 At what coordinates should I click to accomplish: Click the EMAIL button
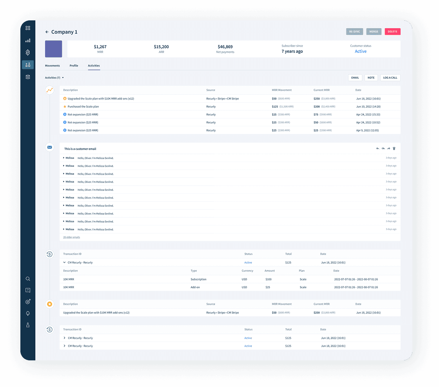point(355,78)
